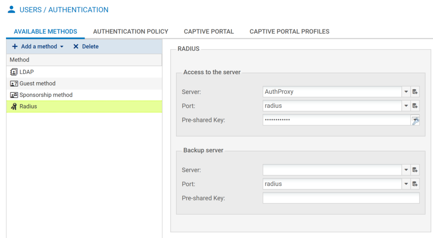Viewport: 433px width, 238px height.
Task: Open the main Port radius dropdown
Action: click(x=406, y=106)
